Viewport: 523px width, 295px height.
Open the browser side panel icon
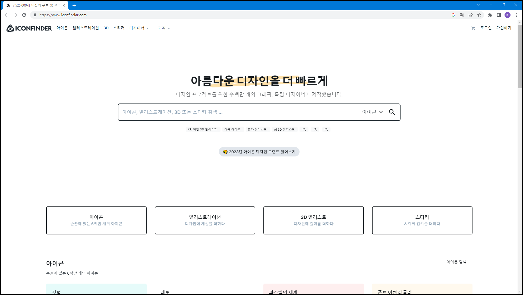(x=499, y=15)
